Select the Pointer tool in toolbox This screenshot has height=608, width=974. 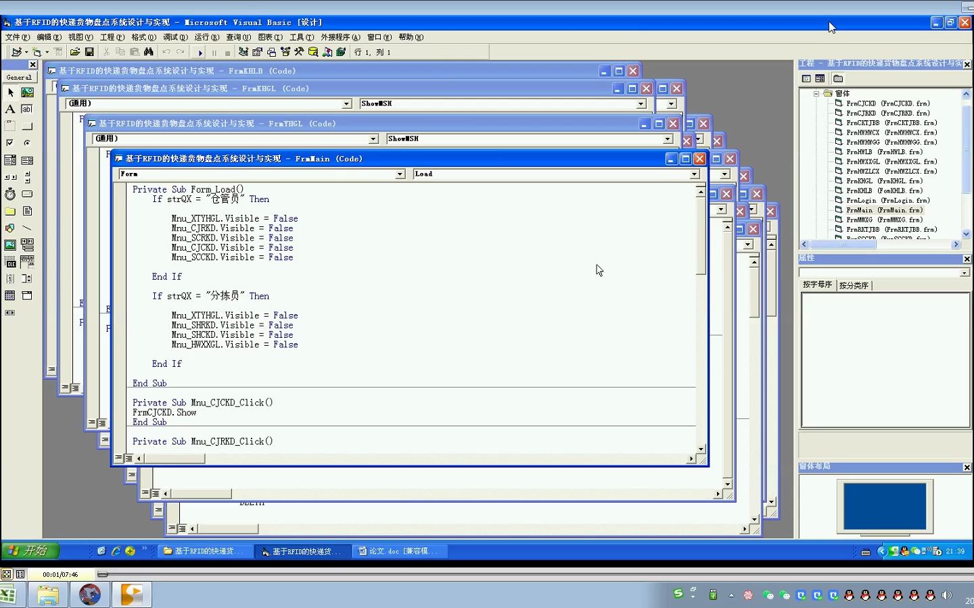point(10,92)
